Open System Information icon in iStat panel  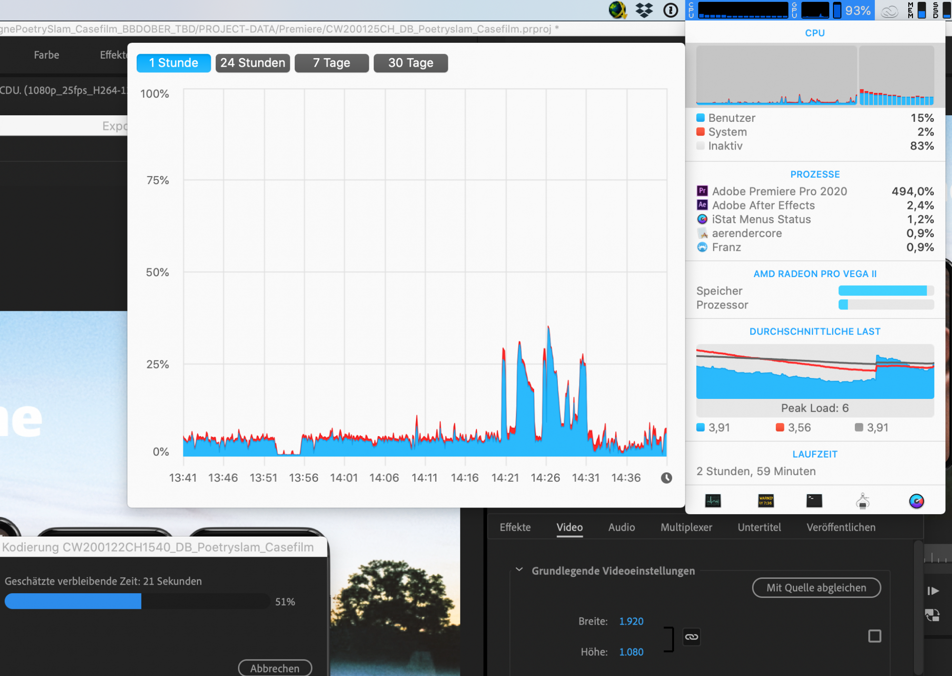(863, 501)
